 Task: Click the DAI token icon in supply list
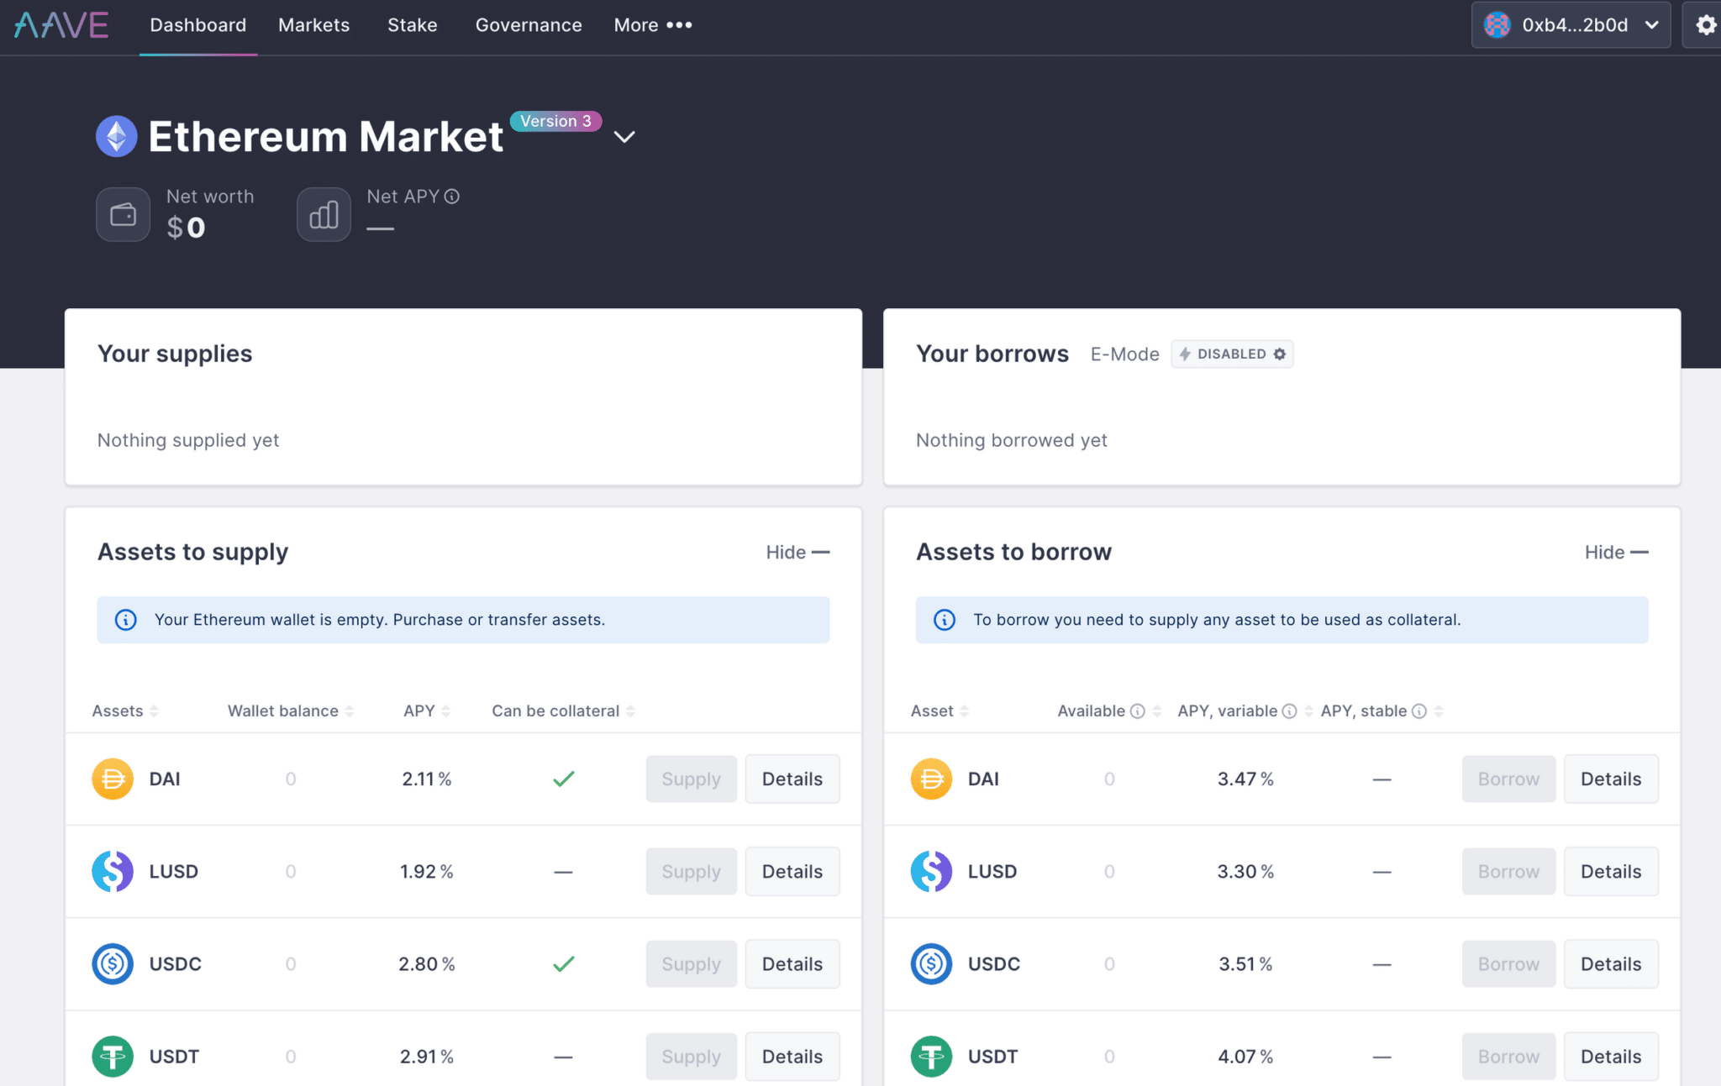pyautogui.click(x=113, y=779)
